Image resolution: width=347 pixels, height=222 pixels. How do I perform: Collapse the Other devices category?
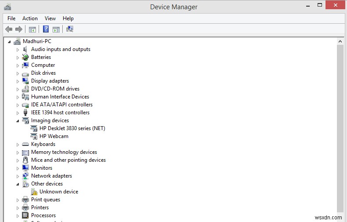(18, 184)
